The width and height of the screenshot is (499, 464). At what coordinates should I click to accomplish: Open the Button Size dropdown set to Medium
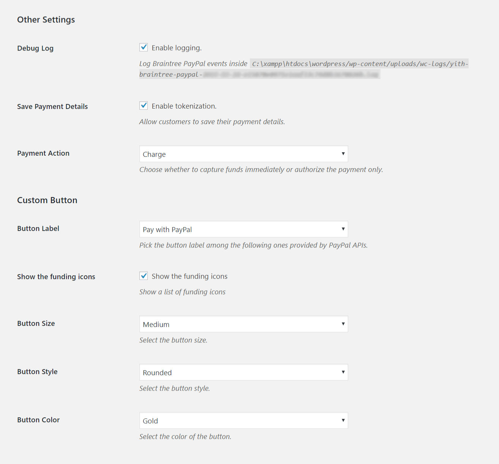click(243, 324)
